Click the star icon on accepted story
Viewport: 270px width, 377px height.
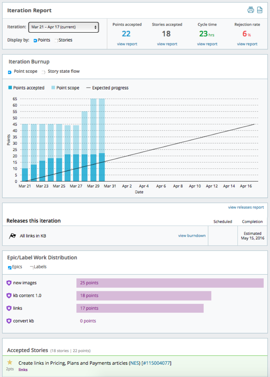tap(10, 362)
